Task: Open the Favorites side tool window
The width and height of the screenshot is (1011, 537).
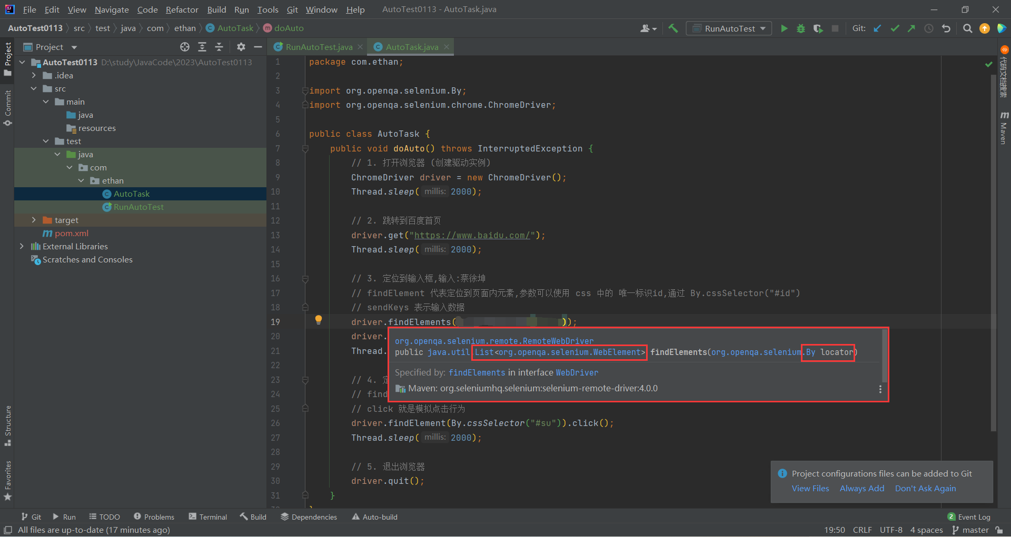Action: [x=7, y=481]
